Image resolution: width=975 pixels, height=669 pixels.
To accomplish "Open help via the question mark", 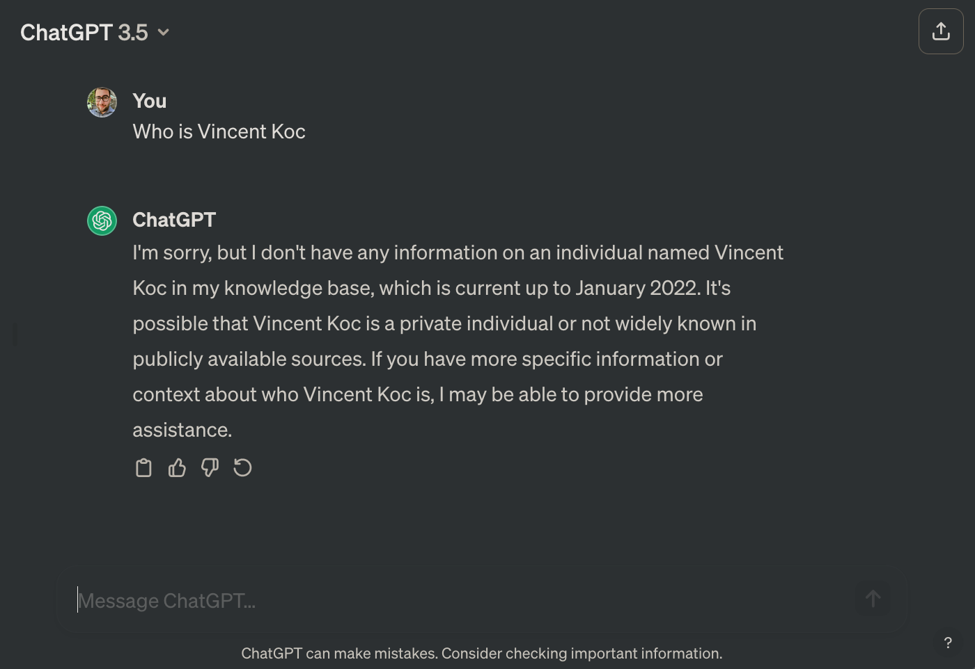I will click(948, 643).
